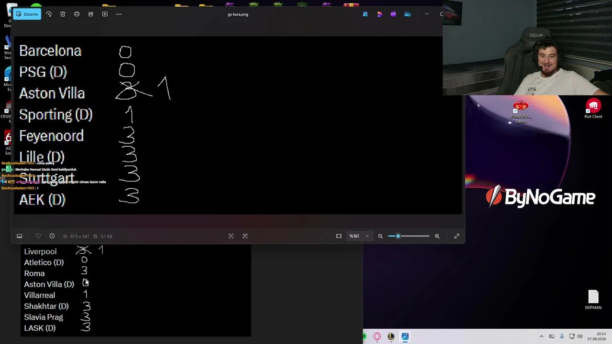
Task: Minimize the Photos window
Action: click(x=426, y=14)
